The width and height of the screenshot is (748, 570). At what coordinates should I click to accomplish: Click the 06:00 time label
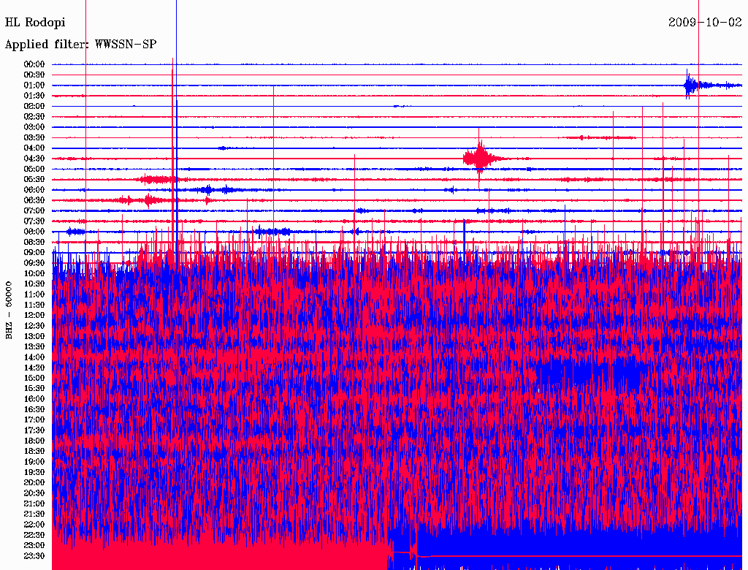coord(34,190)
